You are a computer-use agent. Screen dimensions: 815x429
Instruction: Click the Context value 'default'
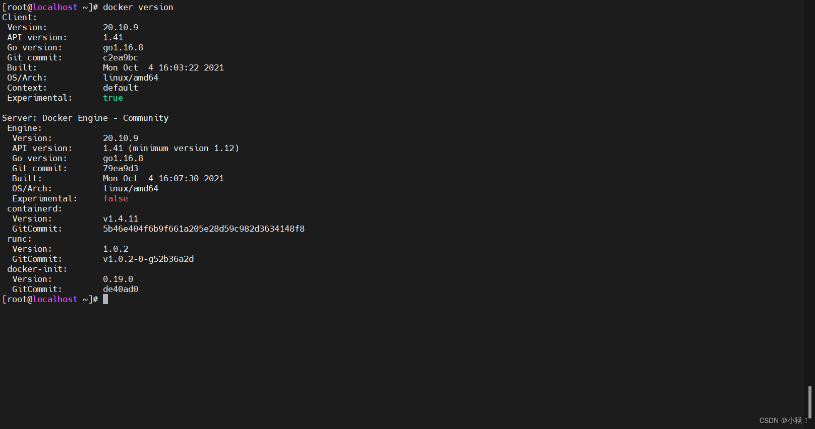click(x=121, y=88)
